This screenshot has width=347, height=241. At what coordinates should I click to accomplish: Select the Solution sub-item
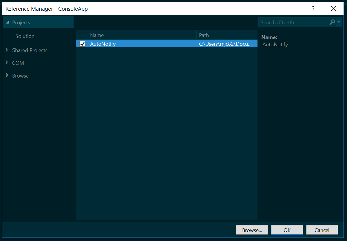(25, 36)
